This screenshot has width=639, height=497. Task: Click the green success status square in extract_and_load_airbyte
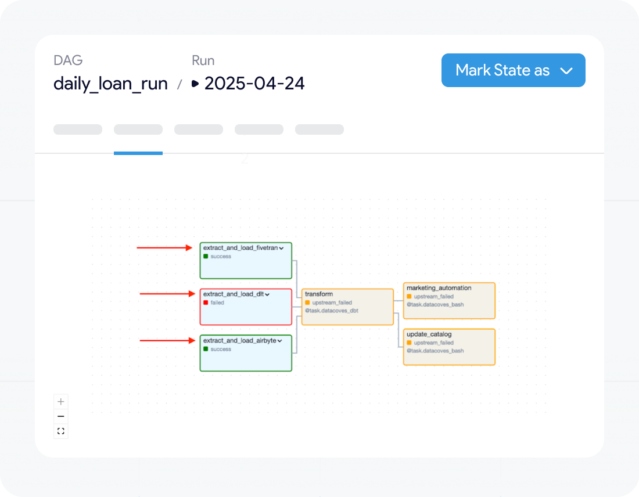[206, 349]
